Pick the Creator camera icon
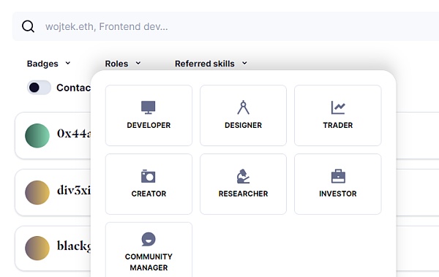 pos(149,176)
